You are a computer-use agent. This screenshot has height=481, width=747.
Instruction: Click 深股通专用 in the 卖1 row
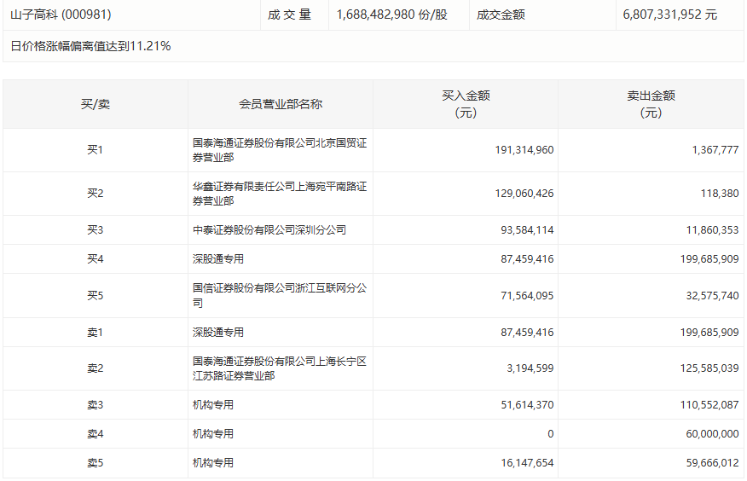tap(218, 333)
